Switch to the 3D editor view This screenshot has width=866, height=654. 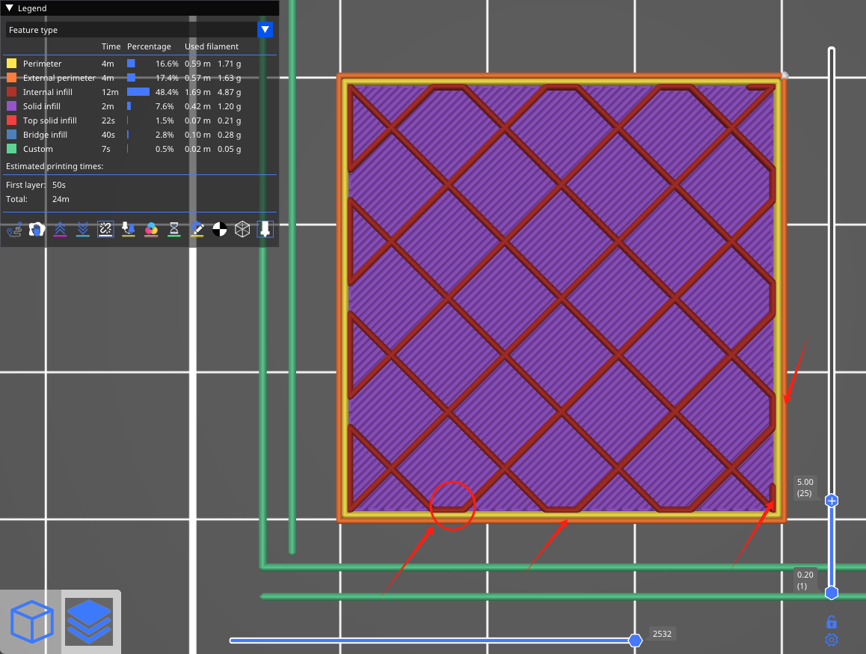[31, 621]
